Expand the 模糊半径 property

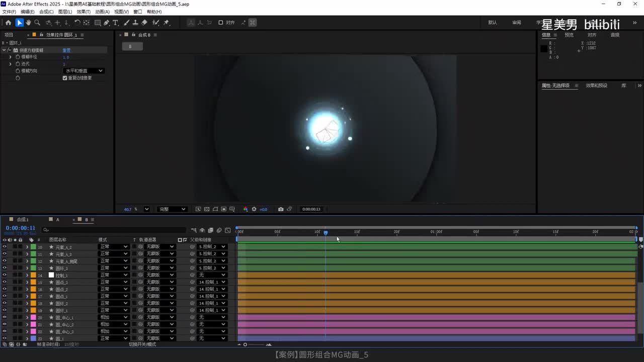[10, 57]
